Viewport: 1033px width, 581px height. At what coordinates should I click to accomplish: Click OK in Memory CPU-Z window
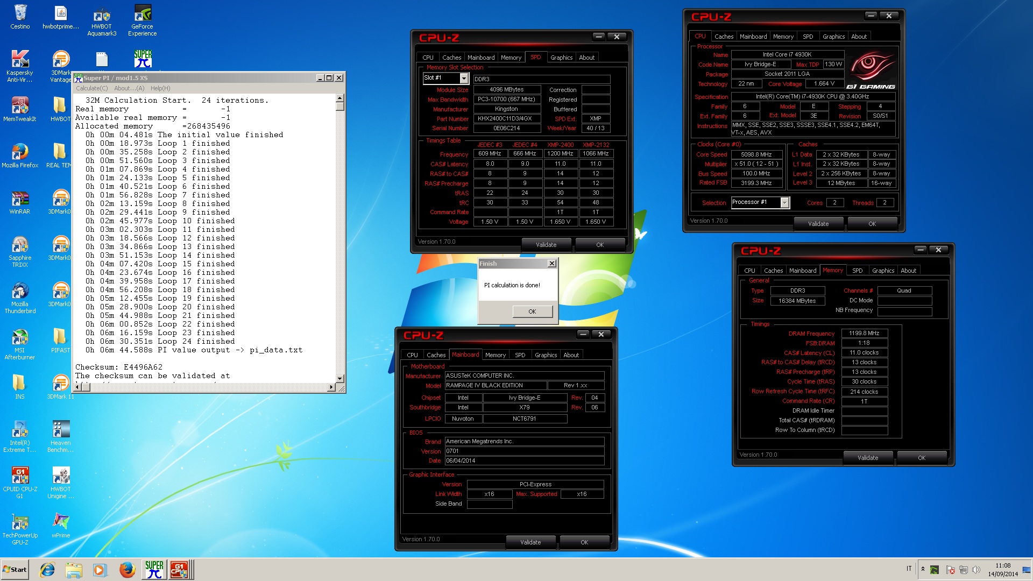tap(922, 458)
